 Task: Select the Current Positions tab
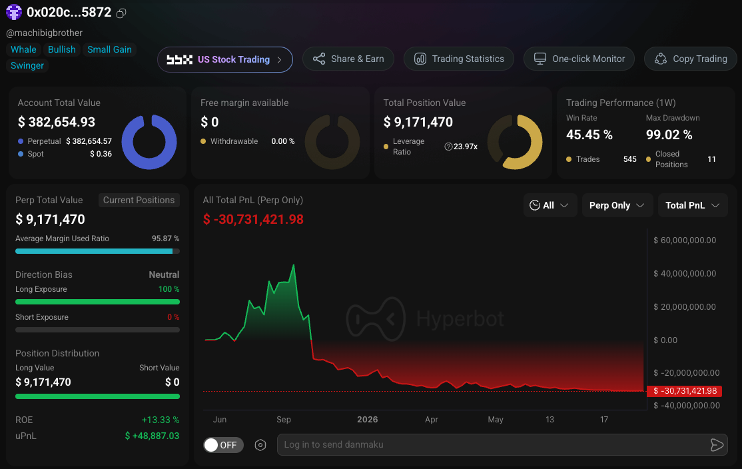coord(139,200)
